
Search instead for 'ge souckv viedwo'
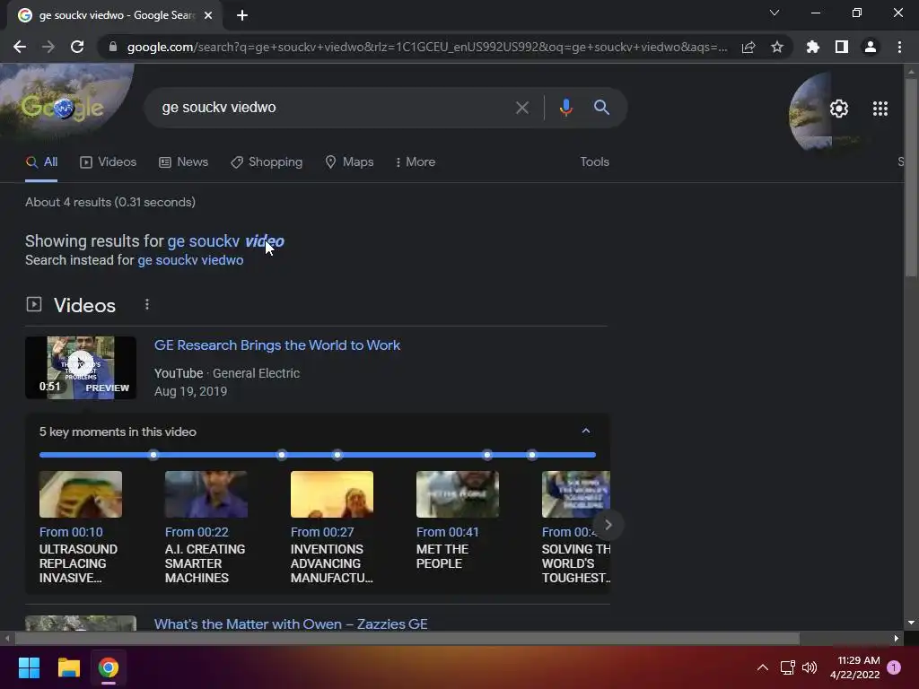190,260
